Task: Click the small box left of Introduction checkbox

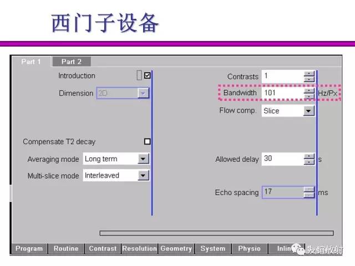Action: 139,75
